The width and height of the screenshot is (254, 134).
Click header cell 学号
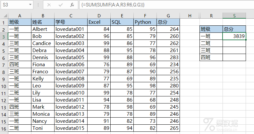tap(71, 22)
